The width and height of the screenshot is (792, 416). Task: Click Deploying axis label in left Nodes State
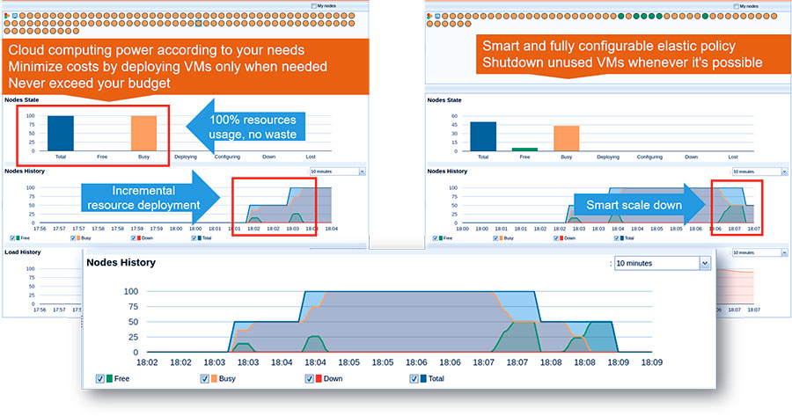point(186,157)
